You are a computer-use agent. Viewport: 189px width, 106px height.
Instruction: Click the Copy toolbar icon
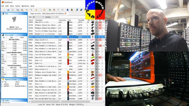click(x=41, y=10)
